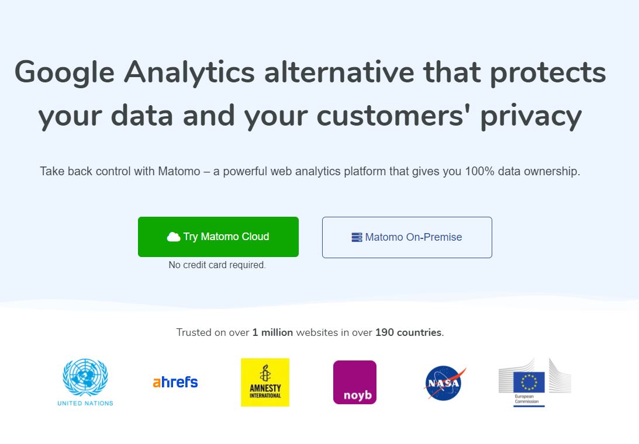The height and width of the screenshot is (444, 639).
Task: Click the cloud icon in the green button
Action: [174, 237]
